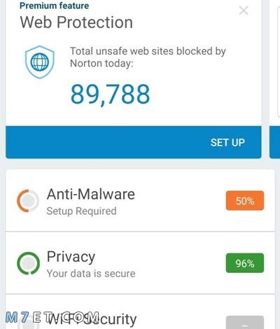
Task: Select the green 96% badge
Action: (x=245, y=263)
